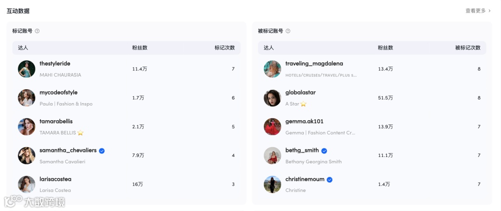Open 查看更多 link
The image size is (501, 211).
click(x=475, y=11)
